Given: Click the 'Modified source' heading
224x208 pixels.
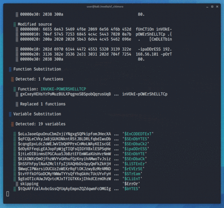Looking at the screenshot, I should pyautogui.click(x=35, y=24).
